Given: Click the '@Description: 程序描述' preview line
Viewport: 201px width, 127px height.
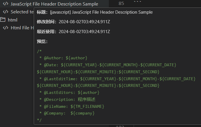Looking at the screenshot, I should pyautogui.click(x=67, y=100).
